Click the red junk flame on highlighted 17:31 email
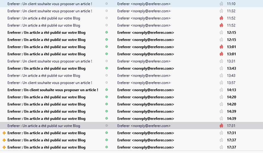Viewport: 263px width, 153px height. click(221, 126)
